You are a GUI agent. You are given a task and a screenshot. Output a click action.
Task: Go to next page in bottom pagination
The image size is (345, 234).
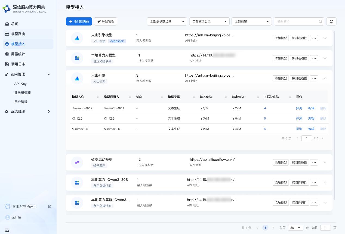[x=273, y=228]
